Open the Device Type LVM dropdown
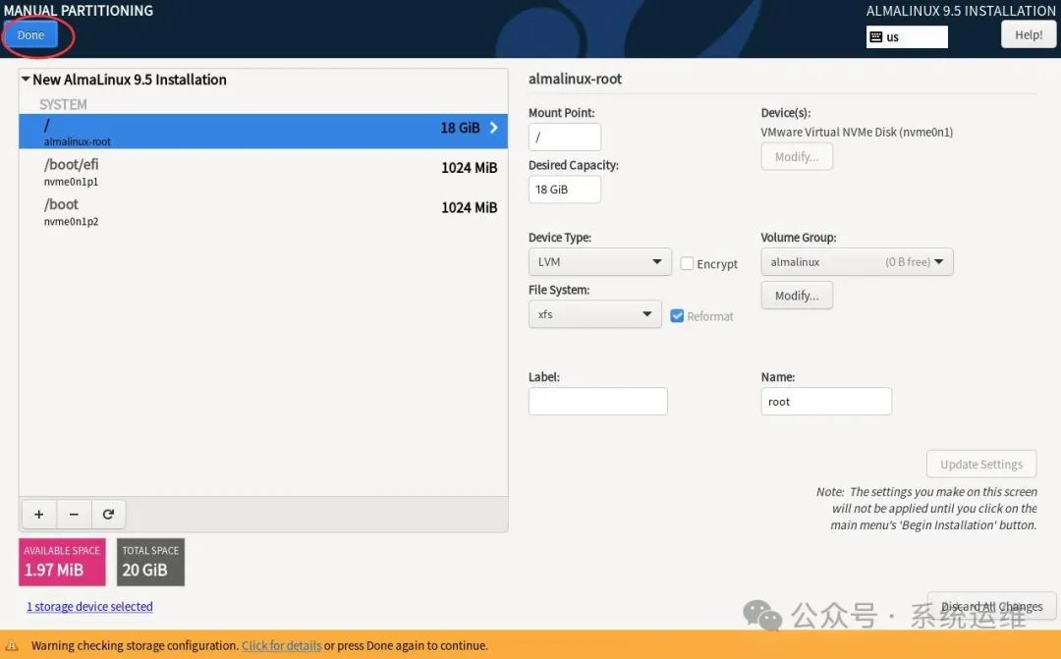 [599, 262]
